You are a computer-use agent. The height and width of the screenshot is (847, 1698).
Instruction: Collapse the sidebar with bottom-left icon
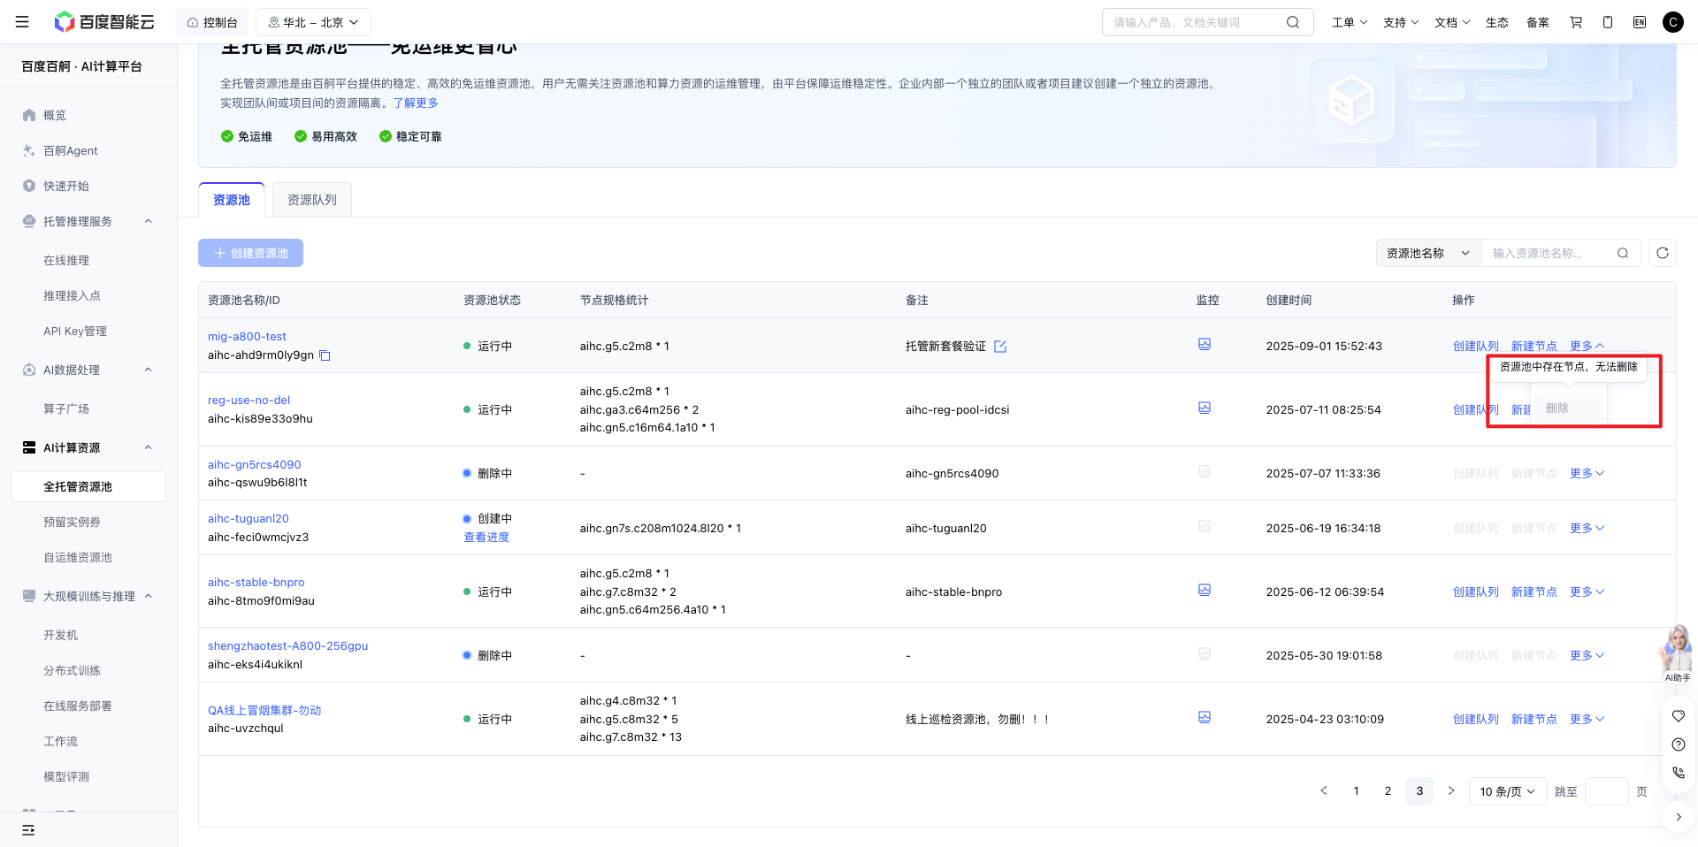click(28, 830)
